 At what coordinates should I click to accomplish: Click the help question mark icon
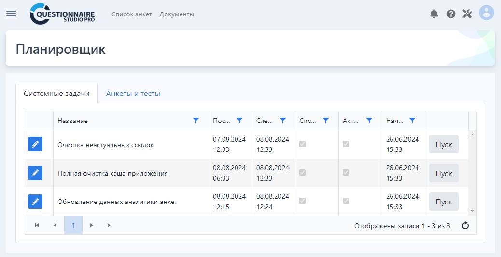point(451,14)
